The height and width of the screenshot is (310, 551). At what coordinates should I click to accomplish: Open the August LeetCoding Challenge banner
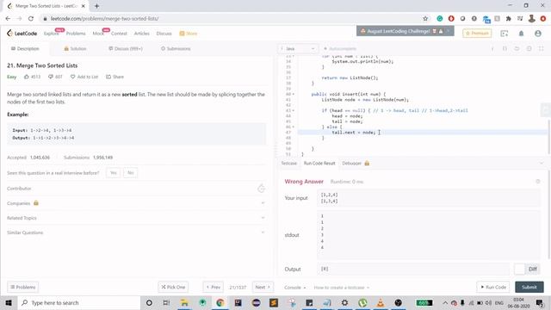point(406,31)
